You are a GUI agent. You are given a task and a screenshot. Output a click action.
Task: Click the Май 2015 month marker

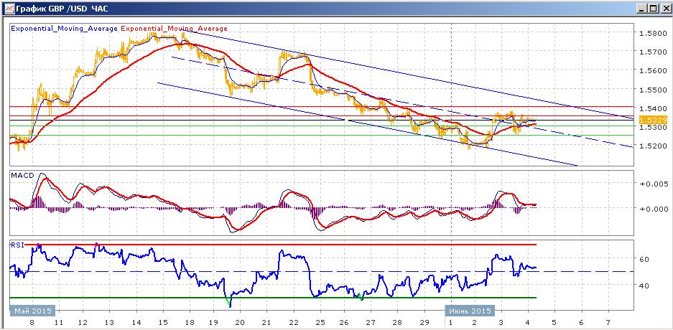33,311
